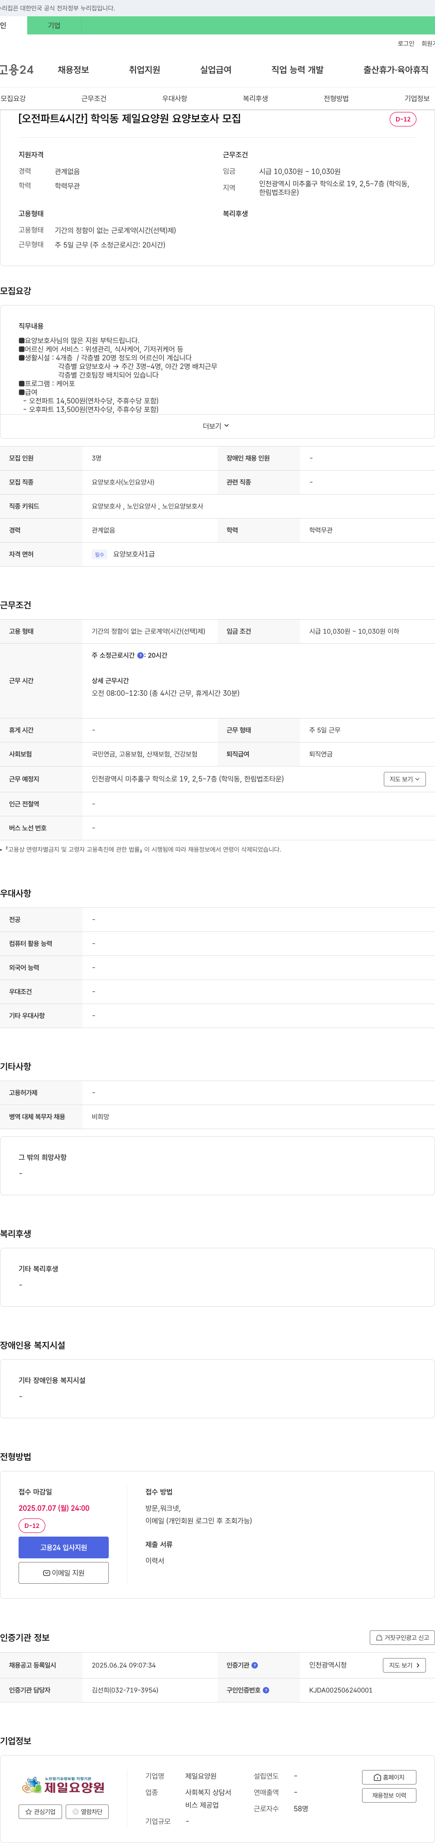Jump to the 우대사항 section tab

tap(174, 98)
